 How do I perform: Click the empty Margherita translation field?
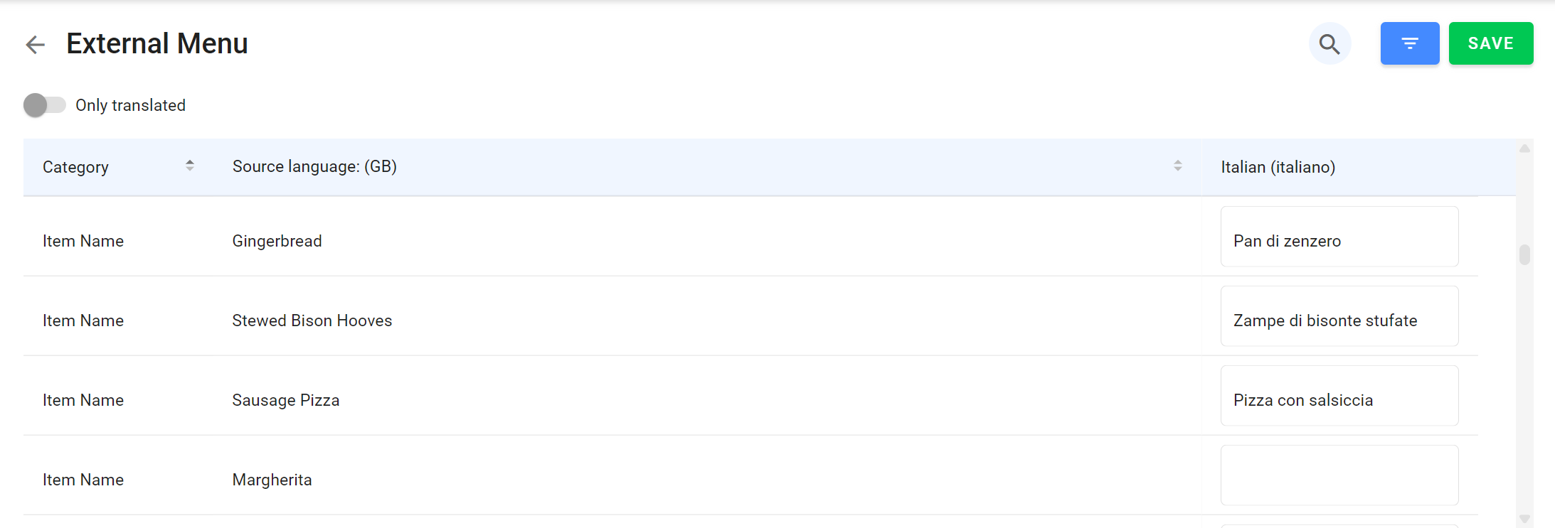click(1339, 475)
